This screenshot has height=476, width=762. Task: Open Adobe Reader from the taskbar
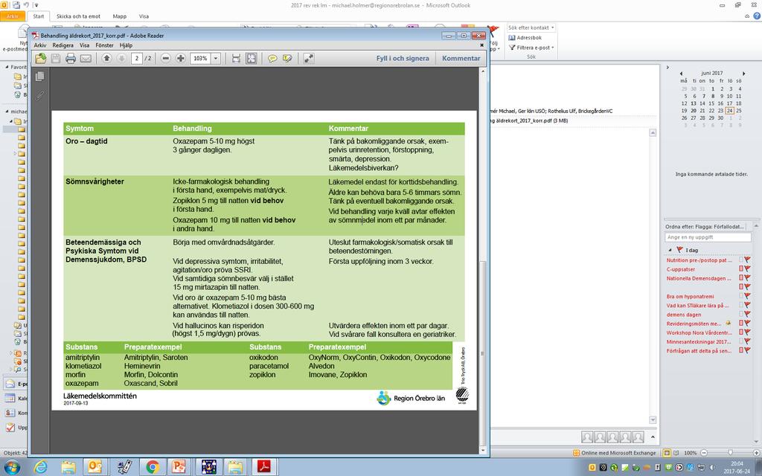pyautogui.click(x=264, y=467)
